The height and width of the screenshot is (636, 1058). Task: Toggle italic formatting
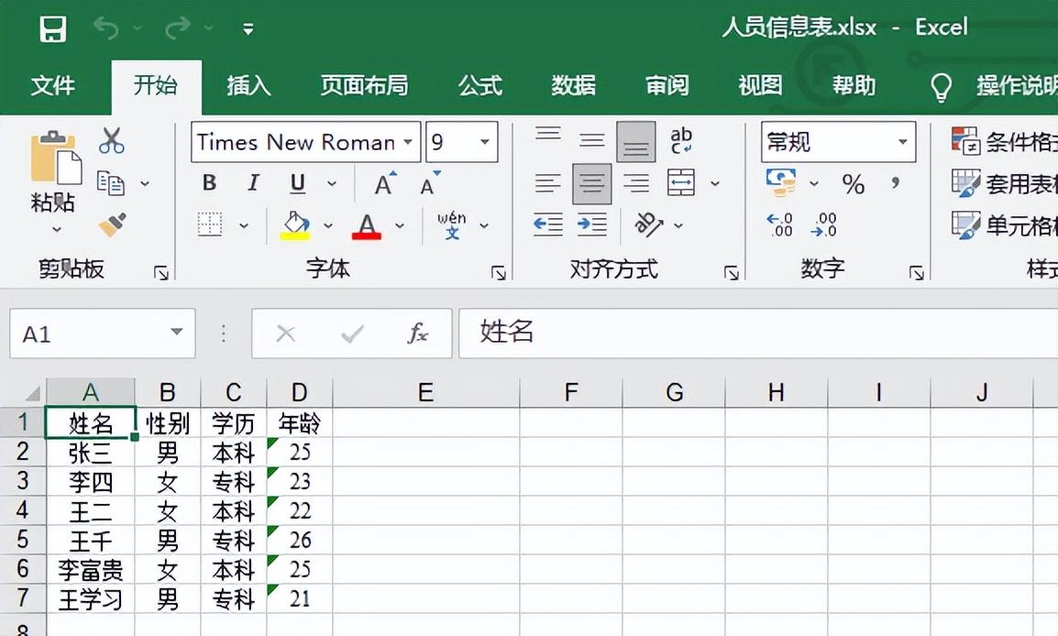click(x=253, y=182)
